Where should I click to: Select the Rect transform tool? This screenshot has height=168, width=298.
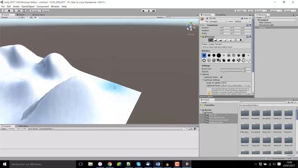click(x=24, y=11)
